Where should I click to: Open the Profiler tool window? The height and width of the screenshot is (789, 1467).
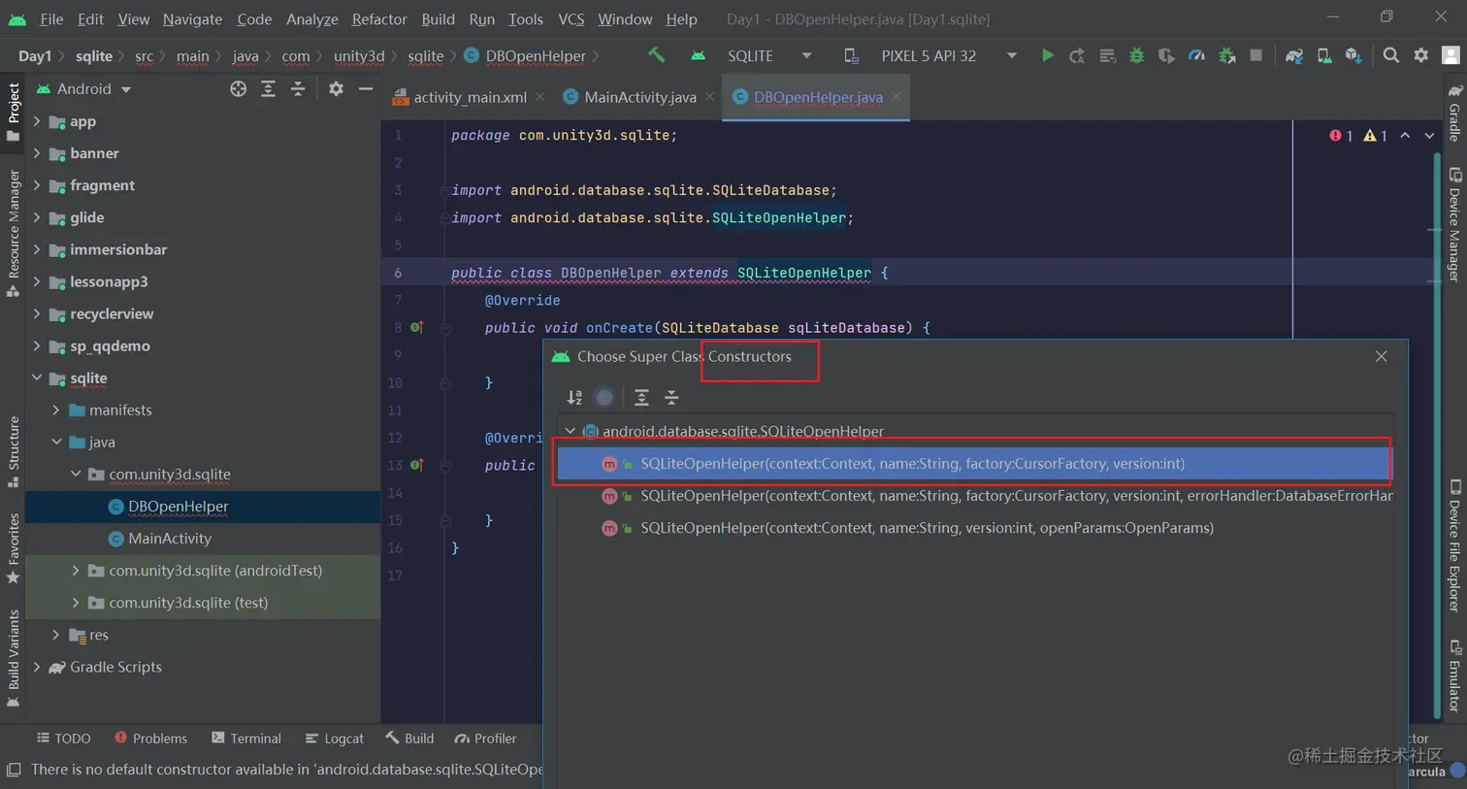click(x=485, y=739)
